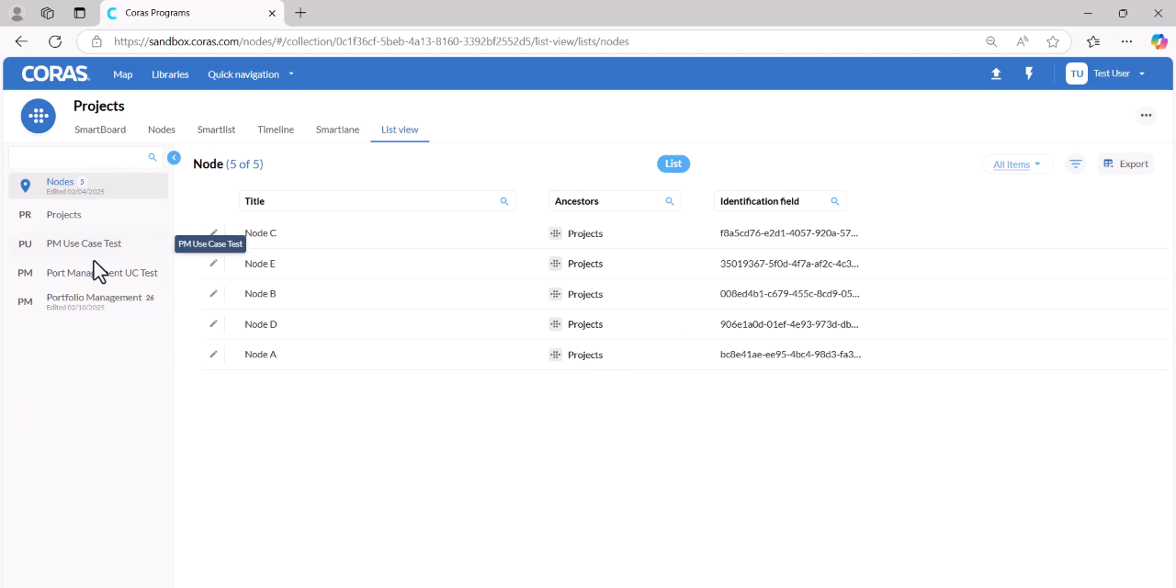The height and width of the screenshot is (588, 1176).
Task: Click the Export button
Action: (1125, 164)
